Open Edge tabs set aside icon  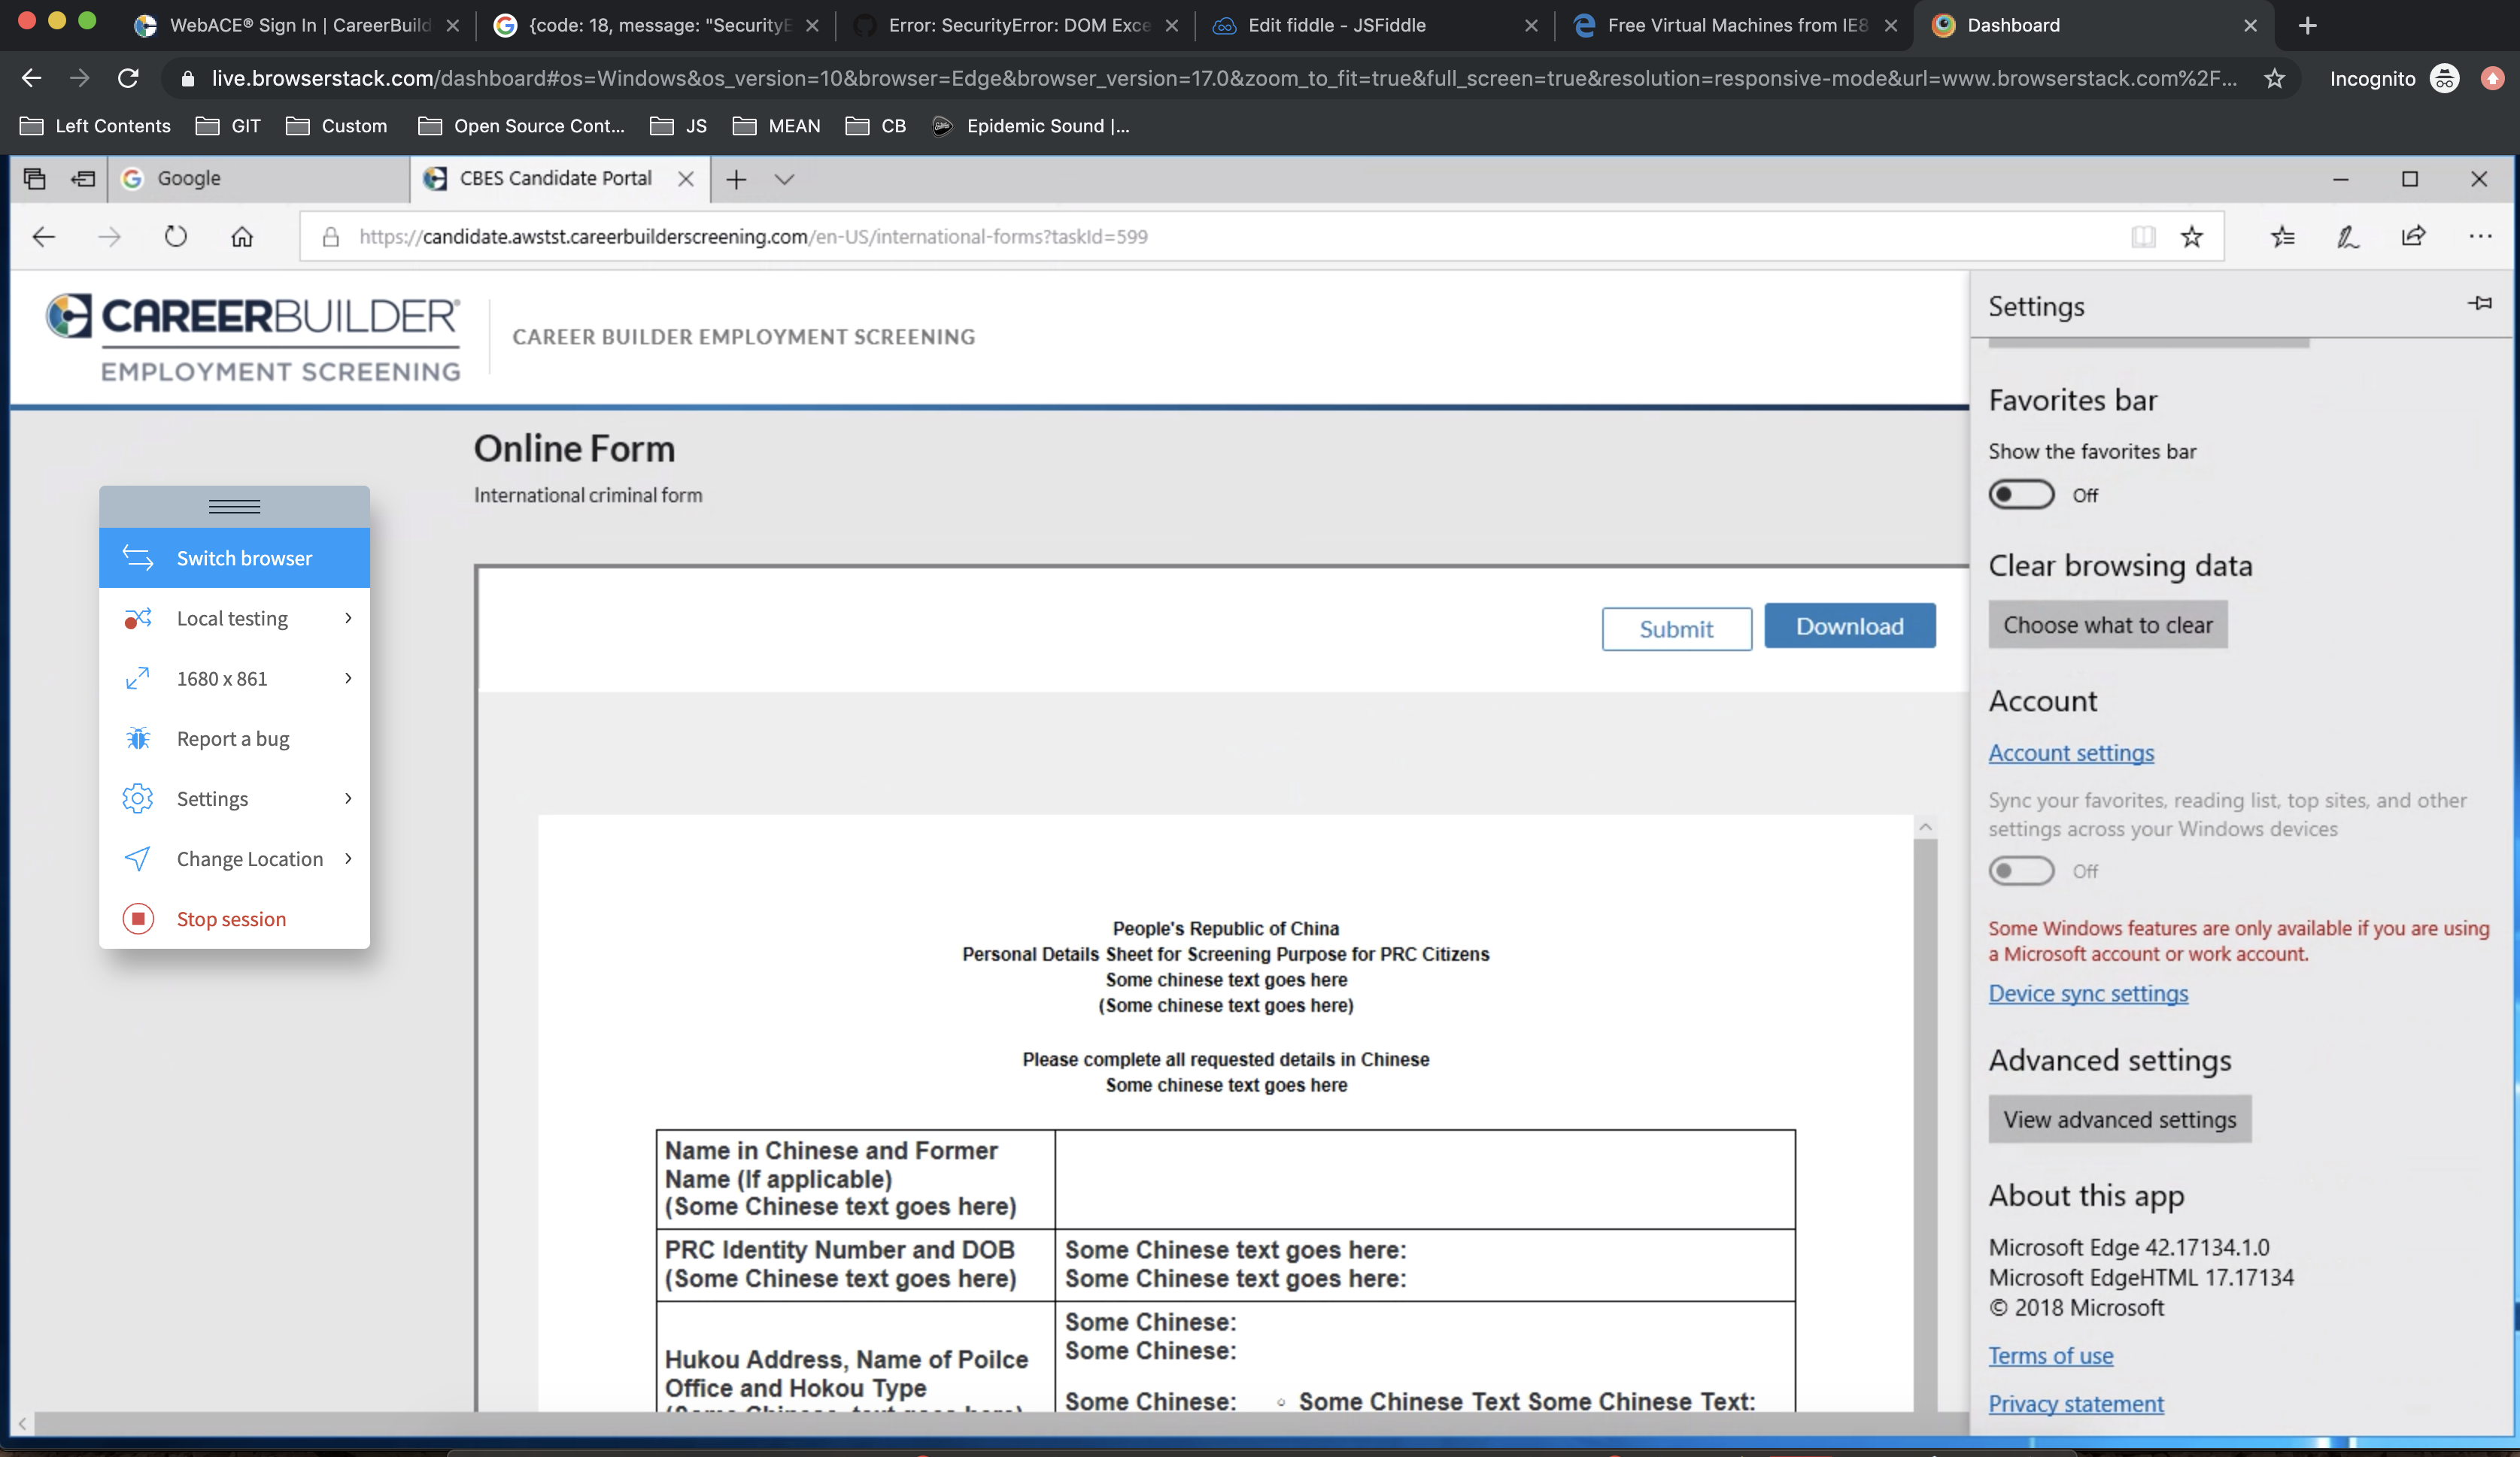click(x=35, y=179)
